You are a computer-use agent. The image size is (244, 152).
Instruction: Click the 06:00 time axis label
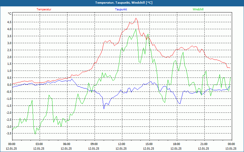coord(67,144)
